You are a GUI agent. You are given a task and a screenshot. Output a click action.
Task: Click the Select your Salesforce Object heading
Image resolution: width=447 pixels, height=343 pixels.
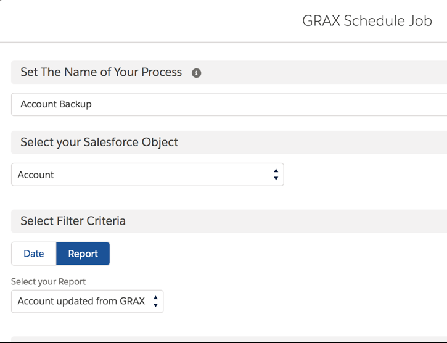(x=99, y=142)
